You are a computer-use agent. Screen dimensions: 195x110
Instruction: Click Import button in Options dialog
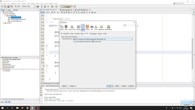(x=73, y=86)
